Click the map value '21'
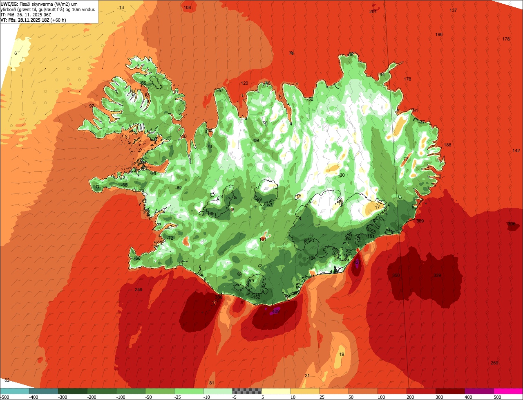Image resolution: width=523 pixels, height=400 pixels. pyautogui.click(x=307, y=376)
